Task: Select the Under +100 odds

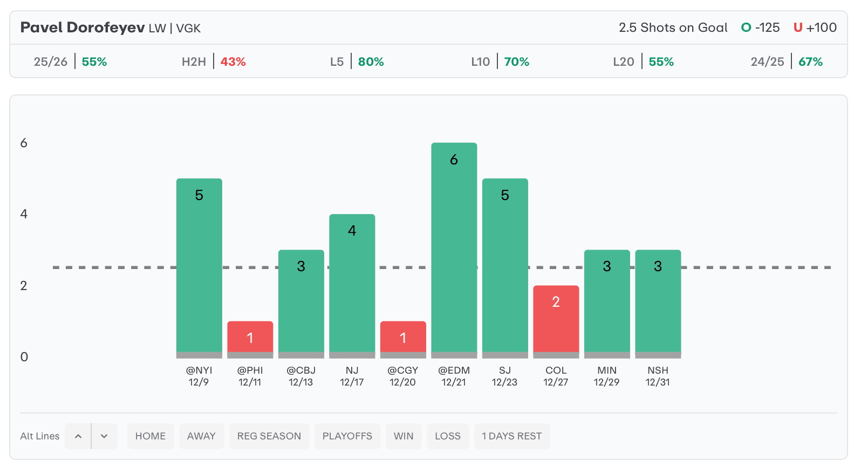Action: coord(815,27)
